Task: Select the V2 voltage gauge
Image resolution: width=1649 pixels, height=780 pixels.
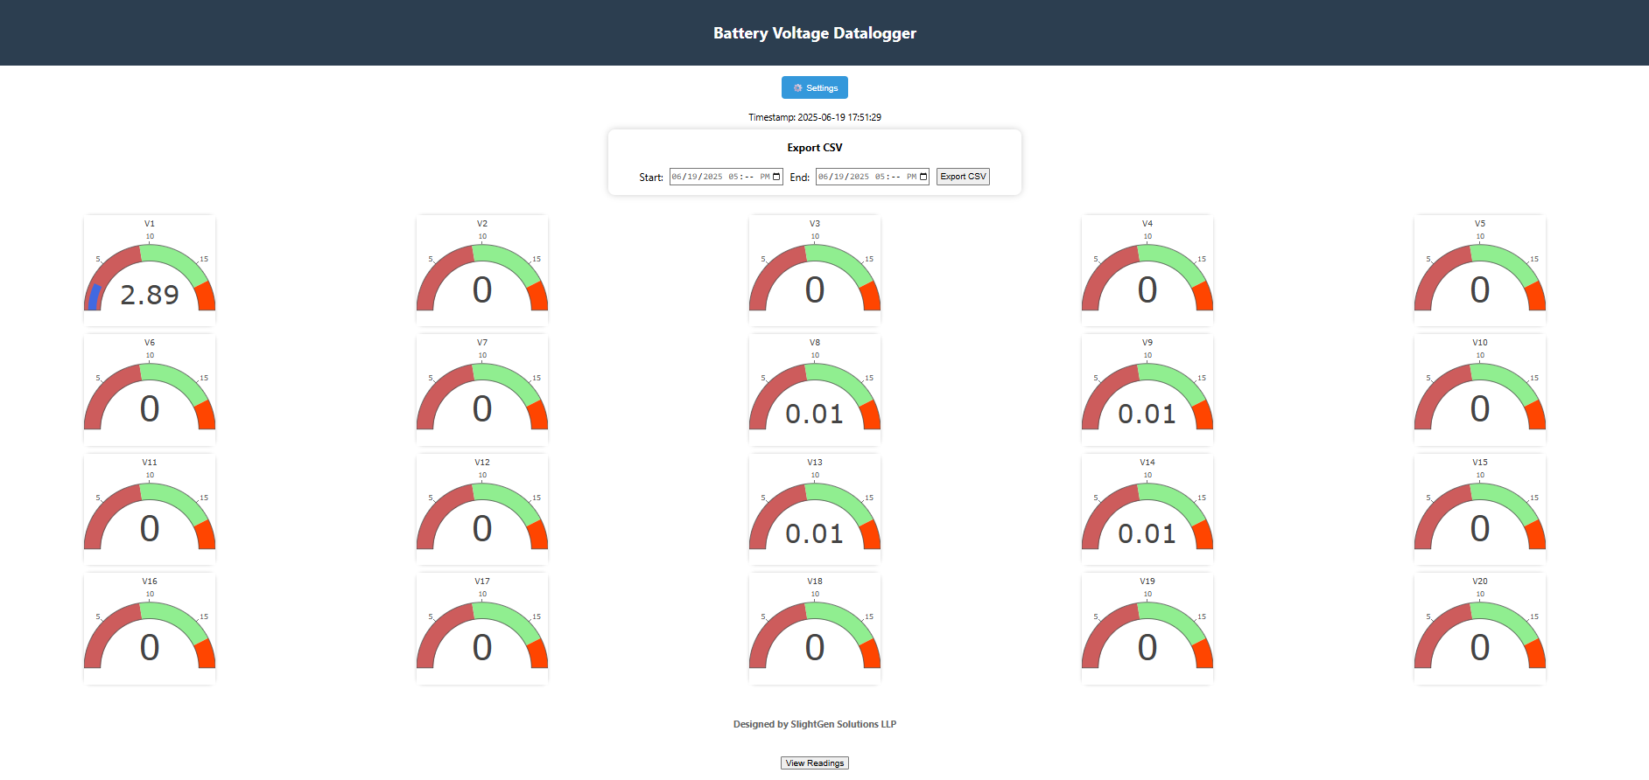Action: [x=482, y=270]
